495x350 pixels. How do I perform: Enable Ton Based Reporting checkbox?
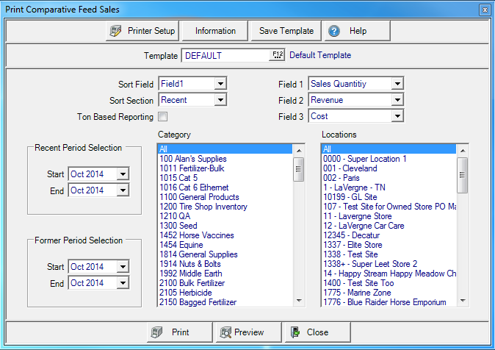(162, 116)
